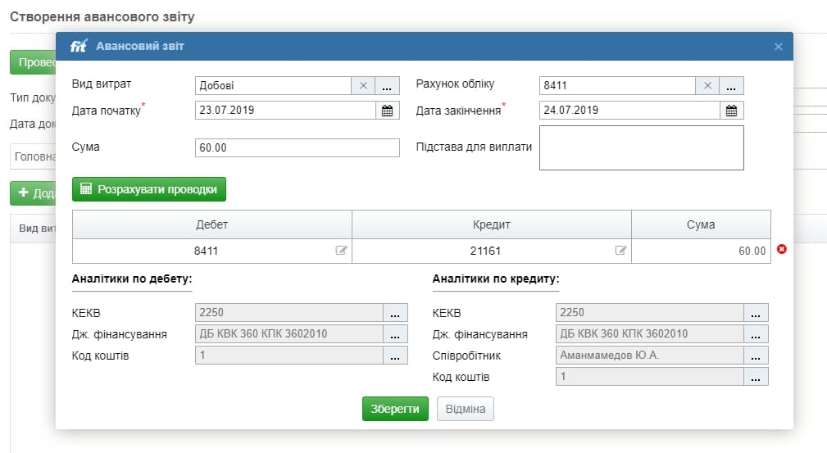Cancel with the Відміна button
Screen dimensions: 827x453
click(x=466, y=409)
